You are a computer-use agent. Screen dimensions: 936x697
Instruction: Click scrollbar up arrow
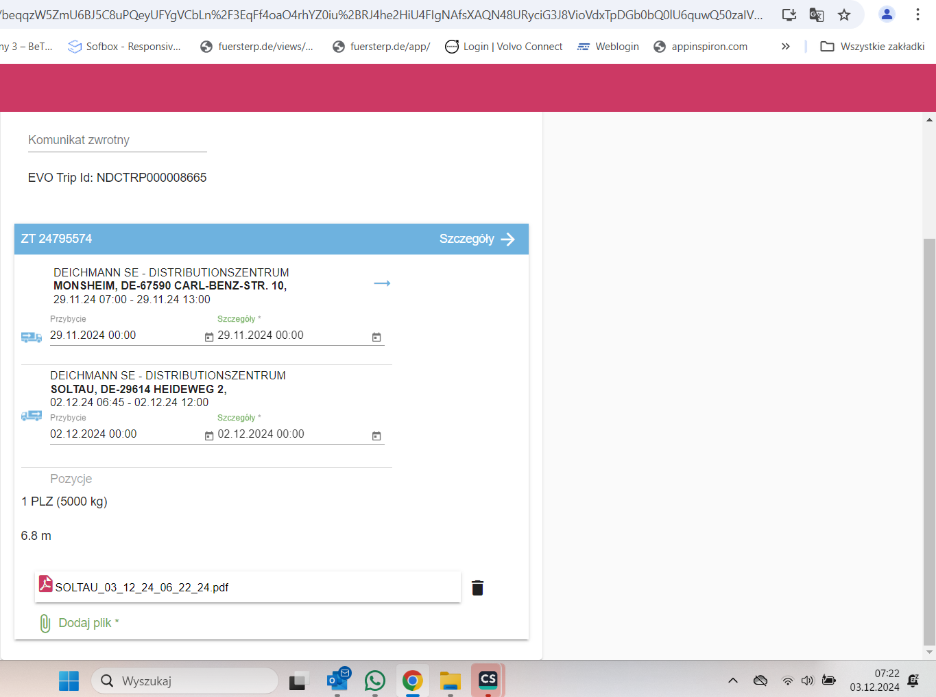pyautogui.click(x=929, y=120)
